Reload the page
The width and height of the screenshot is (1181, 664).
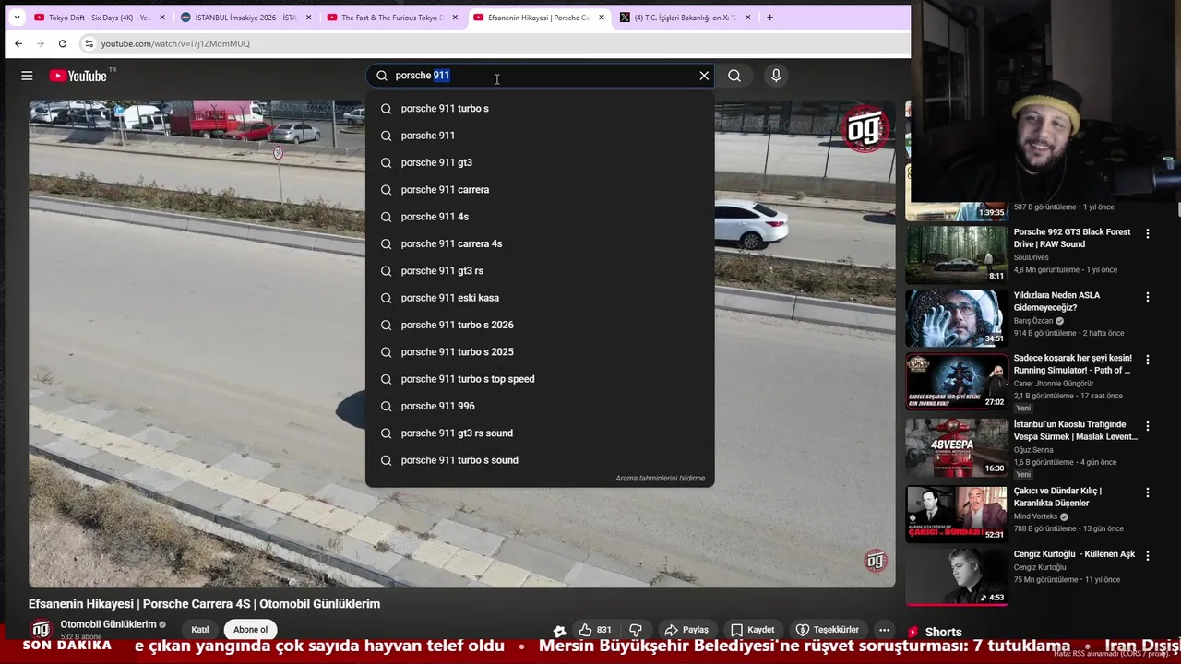pyautogui.click(x=62, y=43)
